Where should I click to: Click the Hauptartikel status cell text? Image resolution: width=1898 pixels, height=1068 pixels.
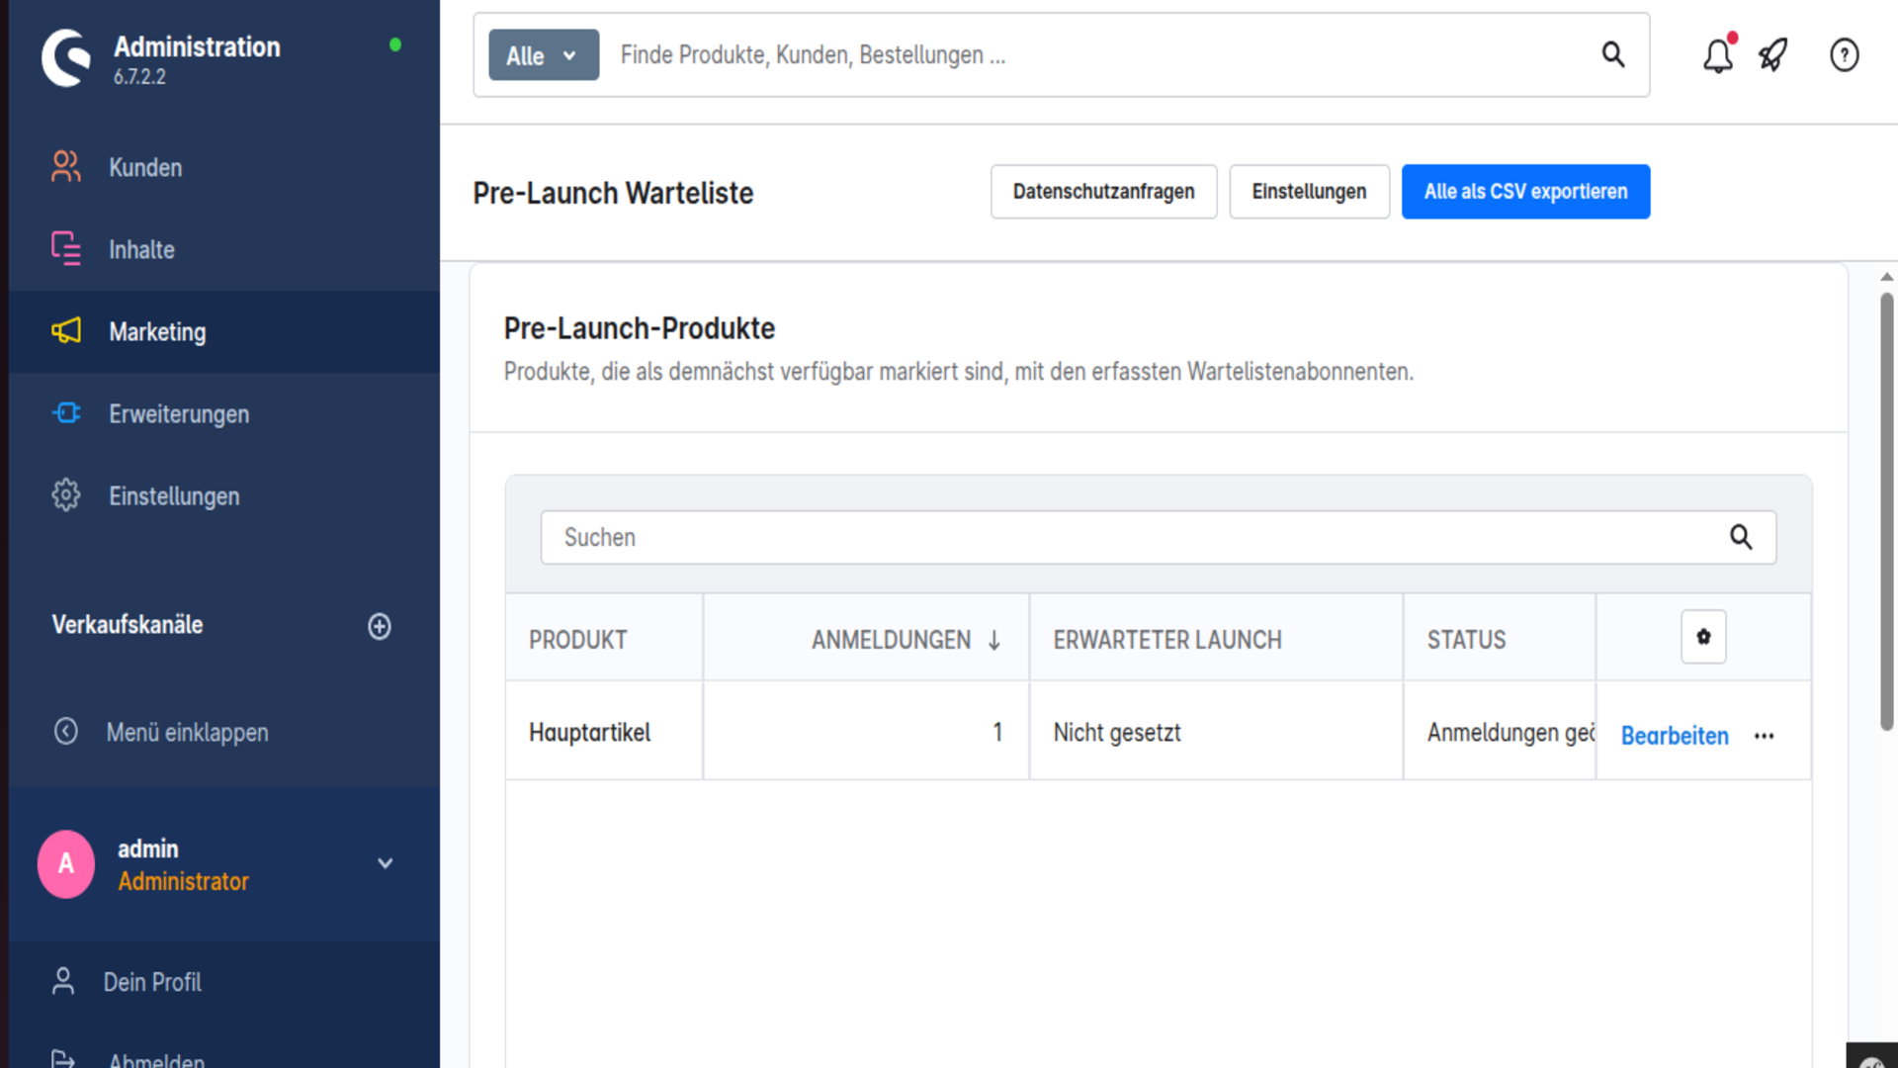[1510, 732]
